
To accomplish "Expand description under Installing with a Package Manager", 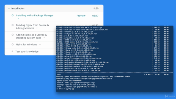I will tap(18, 18).
